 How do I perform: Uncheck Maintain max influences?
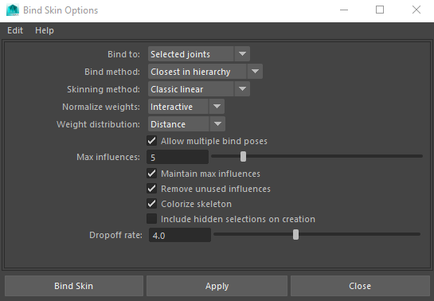click(151, 174)
